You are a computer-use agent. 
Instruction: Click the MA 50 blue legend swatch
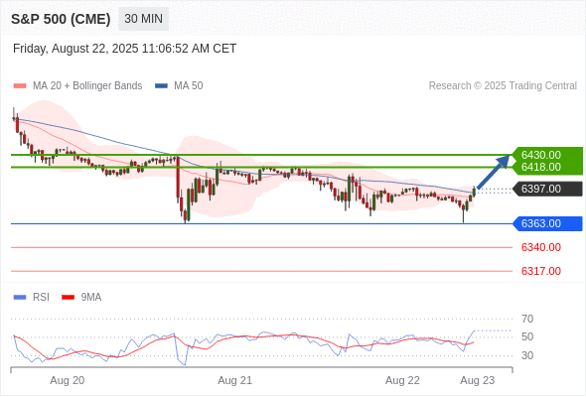pos(161,86)
